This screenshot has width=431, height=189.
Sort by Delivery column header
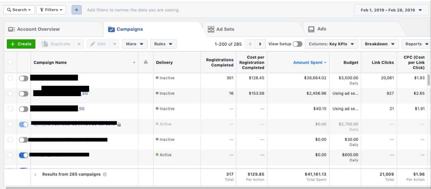coord(177,63)
